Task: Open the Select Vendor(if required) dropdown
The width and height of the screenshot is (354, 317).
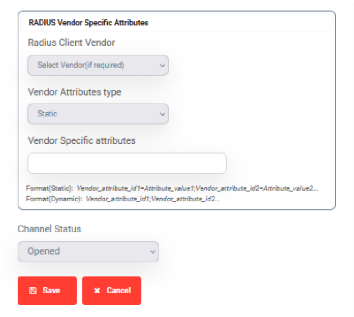Action: pos(98,65)
